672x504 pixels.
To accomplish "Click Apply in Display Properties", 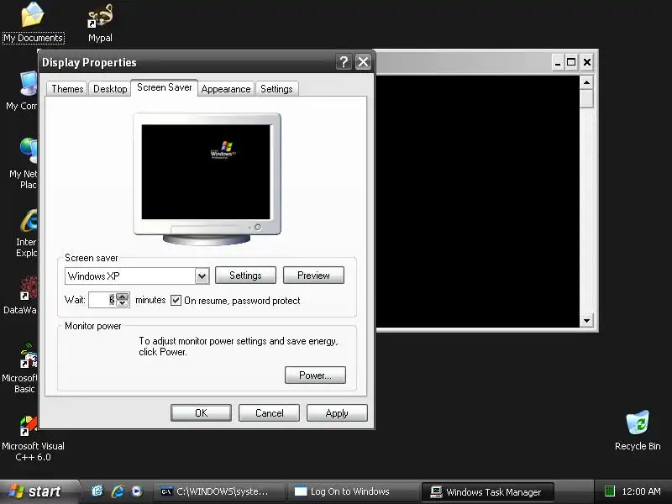I will (337, 412).
